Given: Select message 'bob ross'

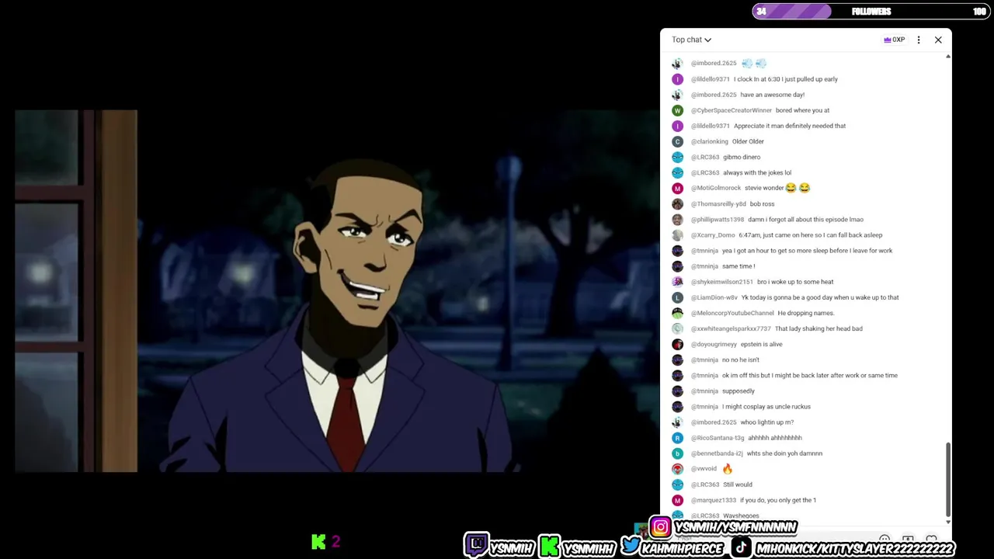Looking at the screenshot, I should (762, 203).
